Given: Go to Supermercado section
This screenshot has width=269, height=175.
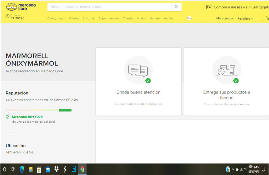Looking at the screenshot, I should click(x=108, y=19).
